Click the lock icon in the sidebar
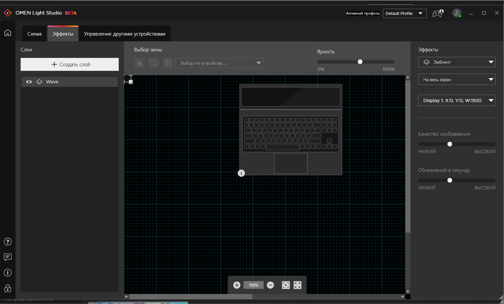 7,288
